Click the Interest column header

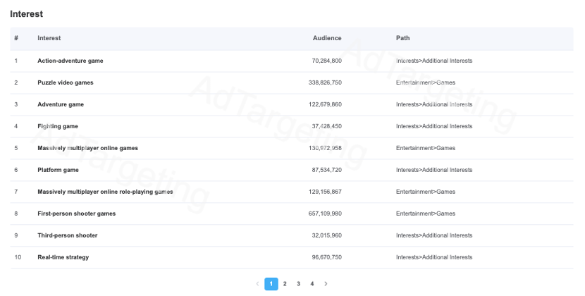[x=49, y=38]
